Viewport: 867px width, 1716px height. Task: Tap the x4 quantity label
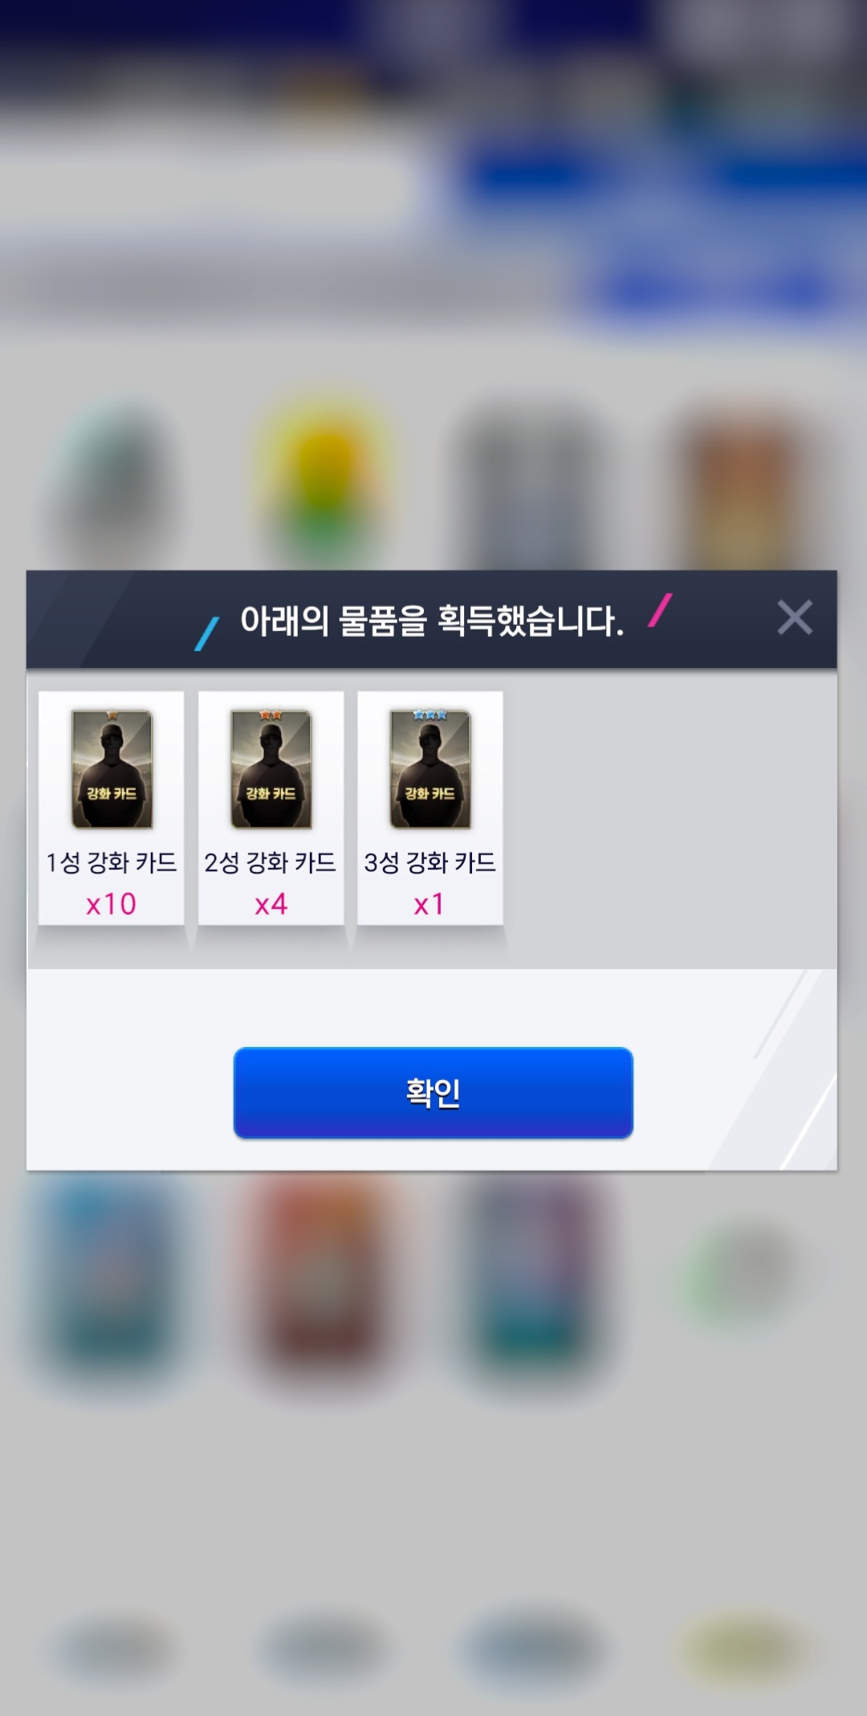[271, 904]
